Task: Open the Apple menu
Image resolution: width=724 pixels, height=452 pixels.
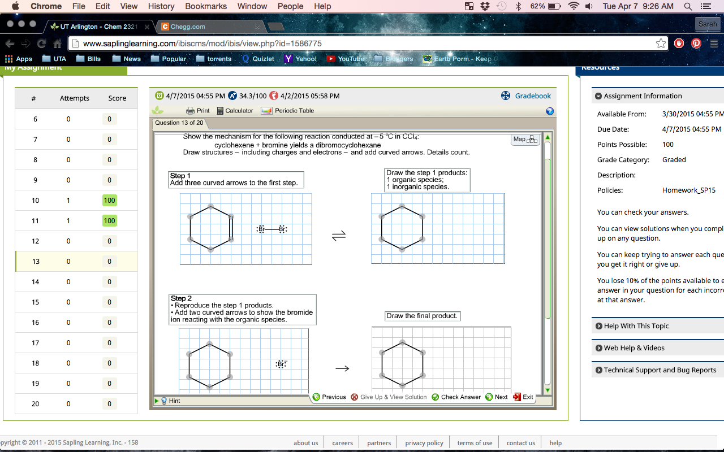Action: click(15, 6)
